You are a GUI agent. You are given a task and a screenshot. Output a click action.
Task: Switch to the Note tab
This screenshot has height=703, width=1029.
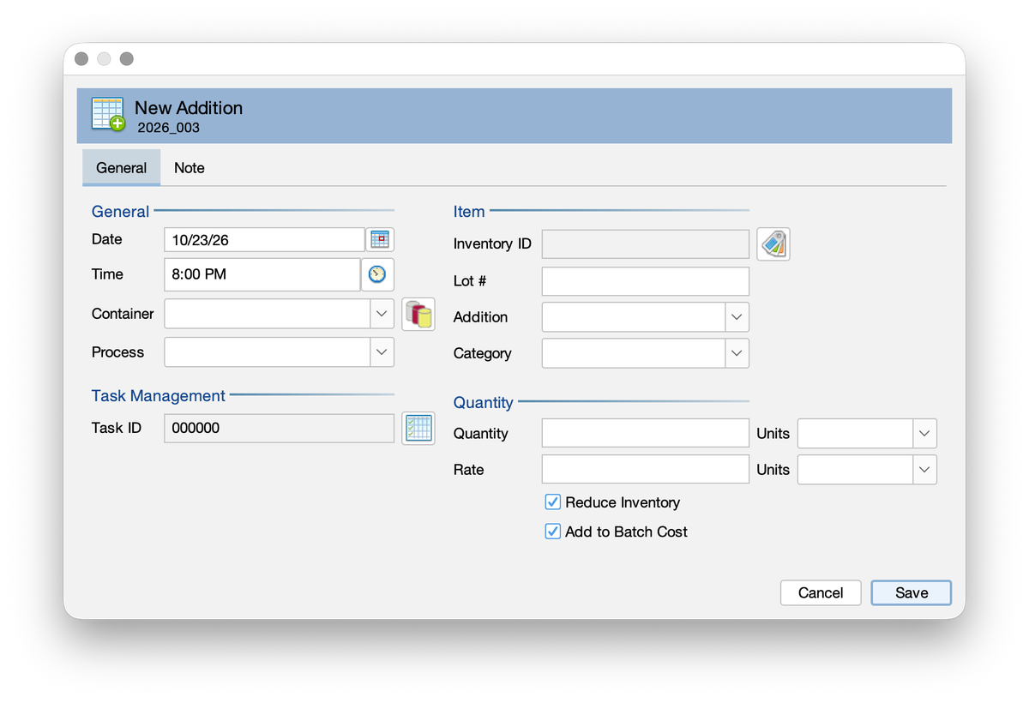[x=190, y=168]
